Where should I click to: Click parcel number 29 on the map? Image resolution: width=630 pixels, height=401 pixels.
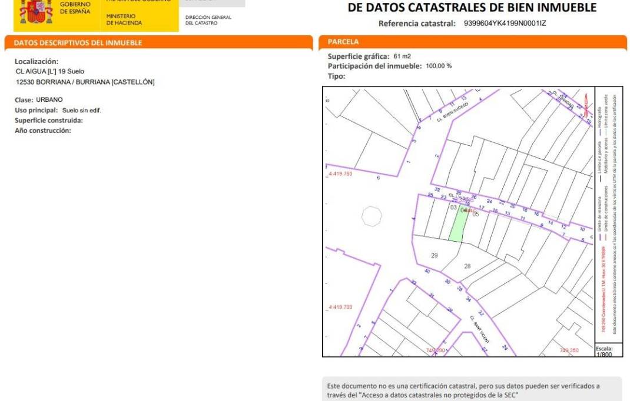tap(435, 255)
